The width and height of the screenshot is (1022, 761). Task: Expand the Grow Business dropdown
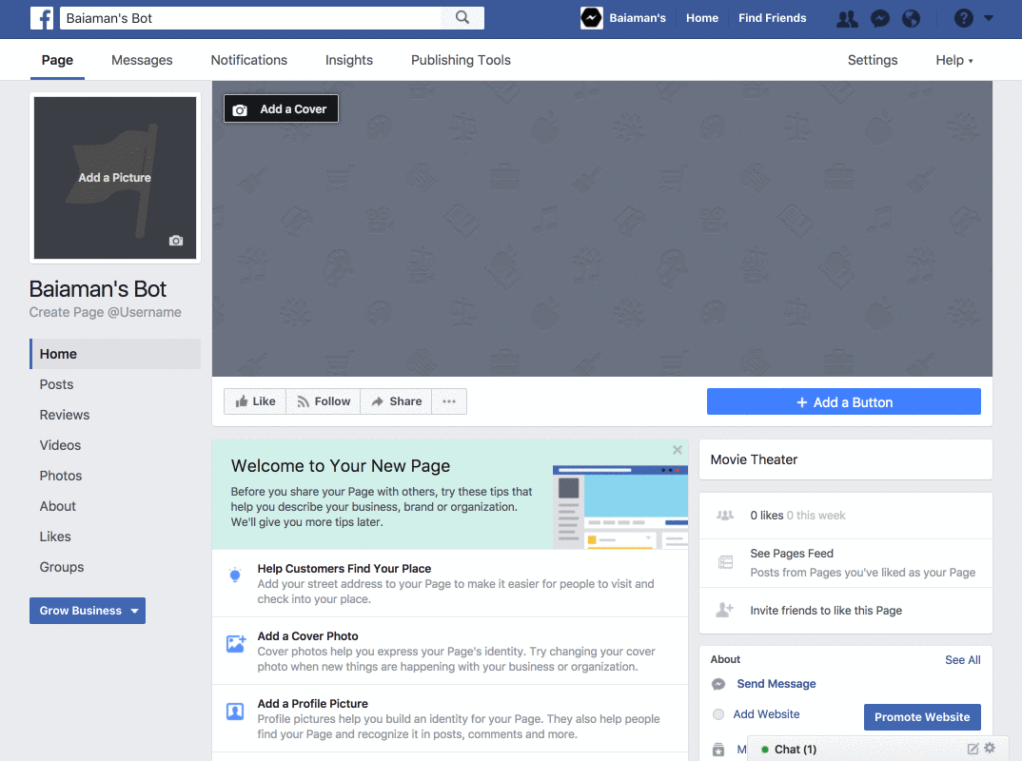pos(88,611)
